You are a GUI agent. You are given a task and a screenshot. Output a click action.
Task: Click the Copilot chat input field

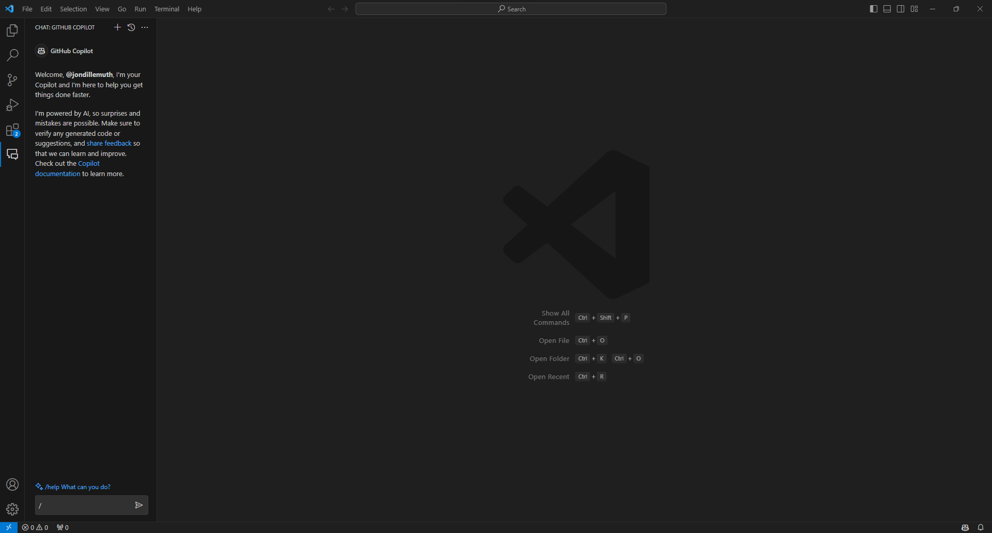[83, 505]
